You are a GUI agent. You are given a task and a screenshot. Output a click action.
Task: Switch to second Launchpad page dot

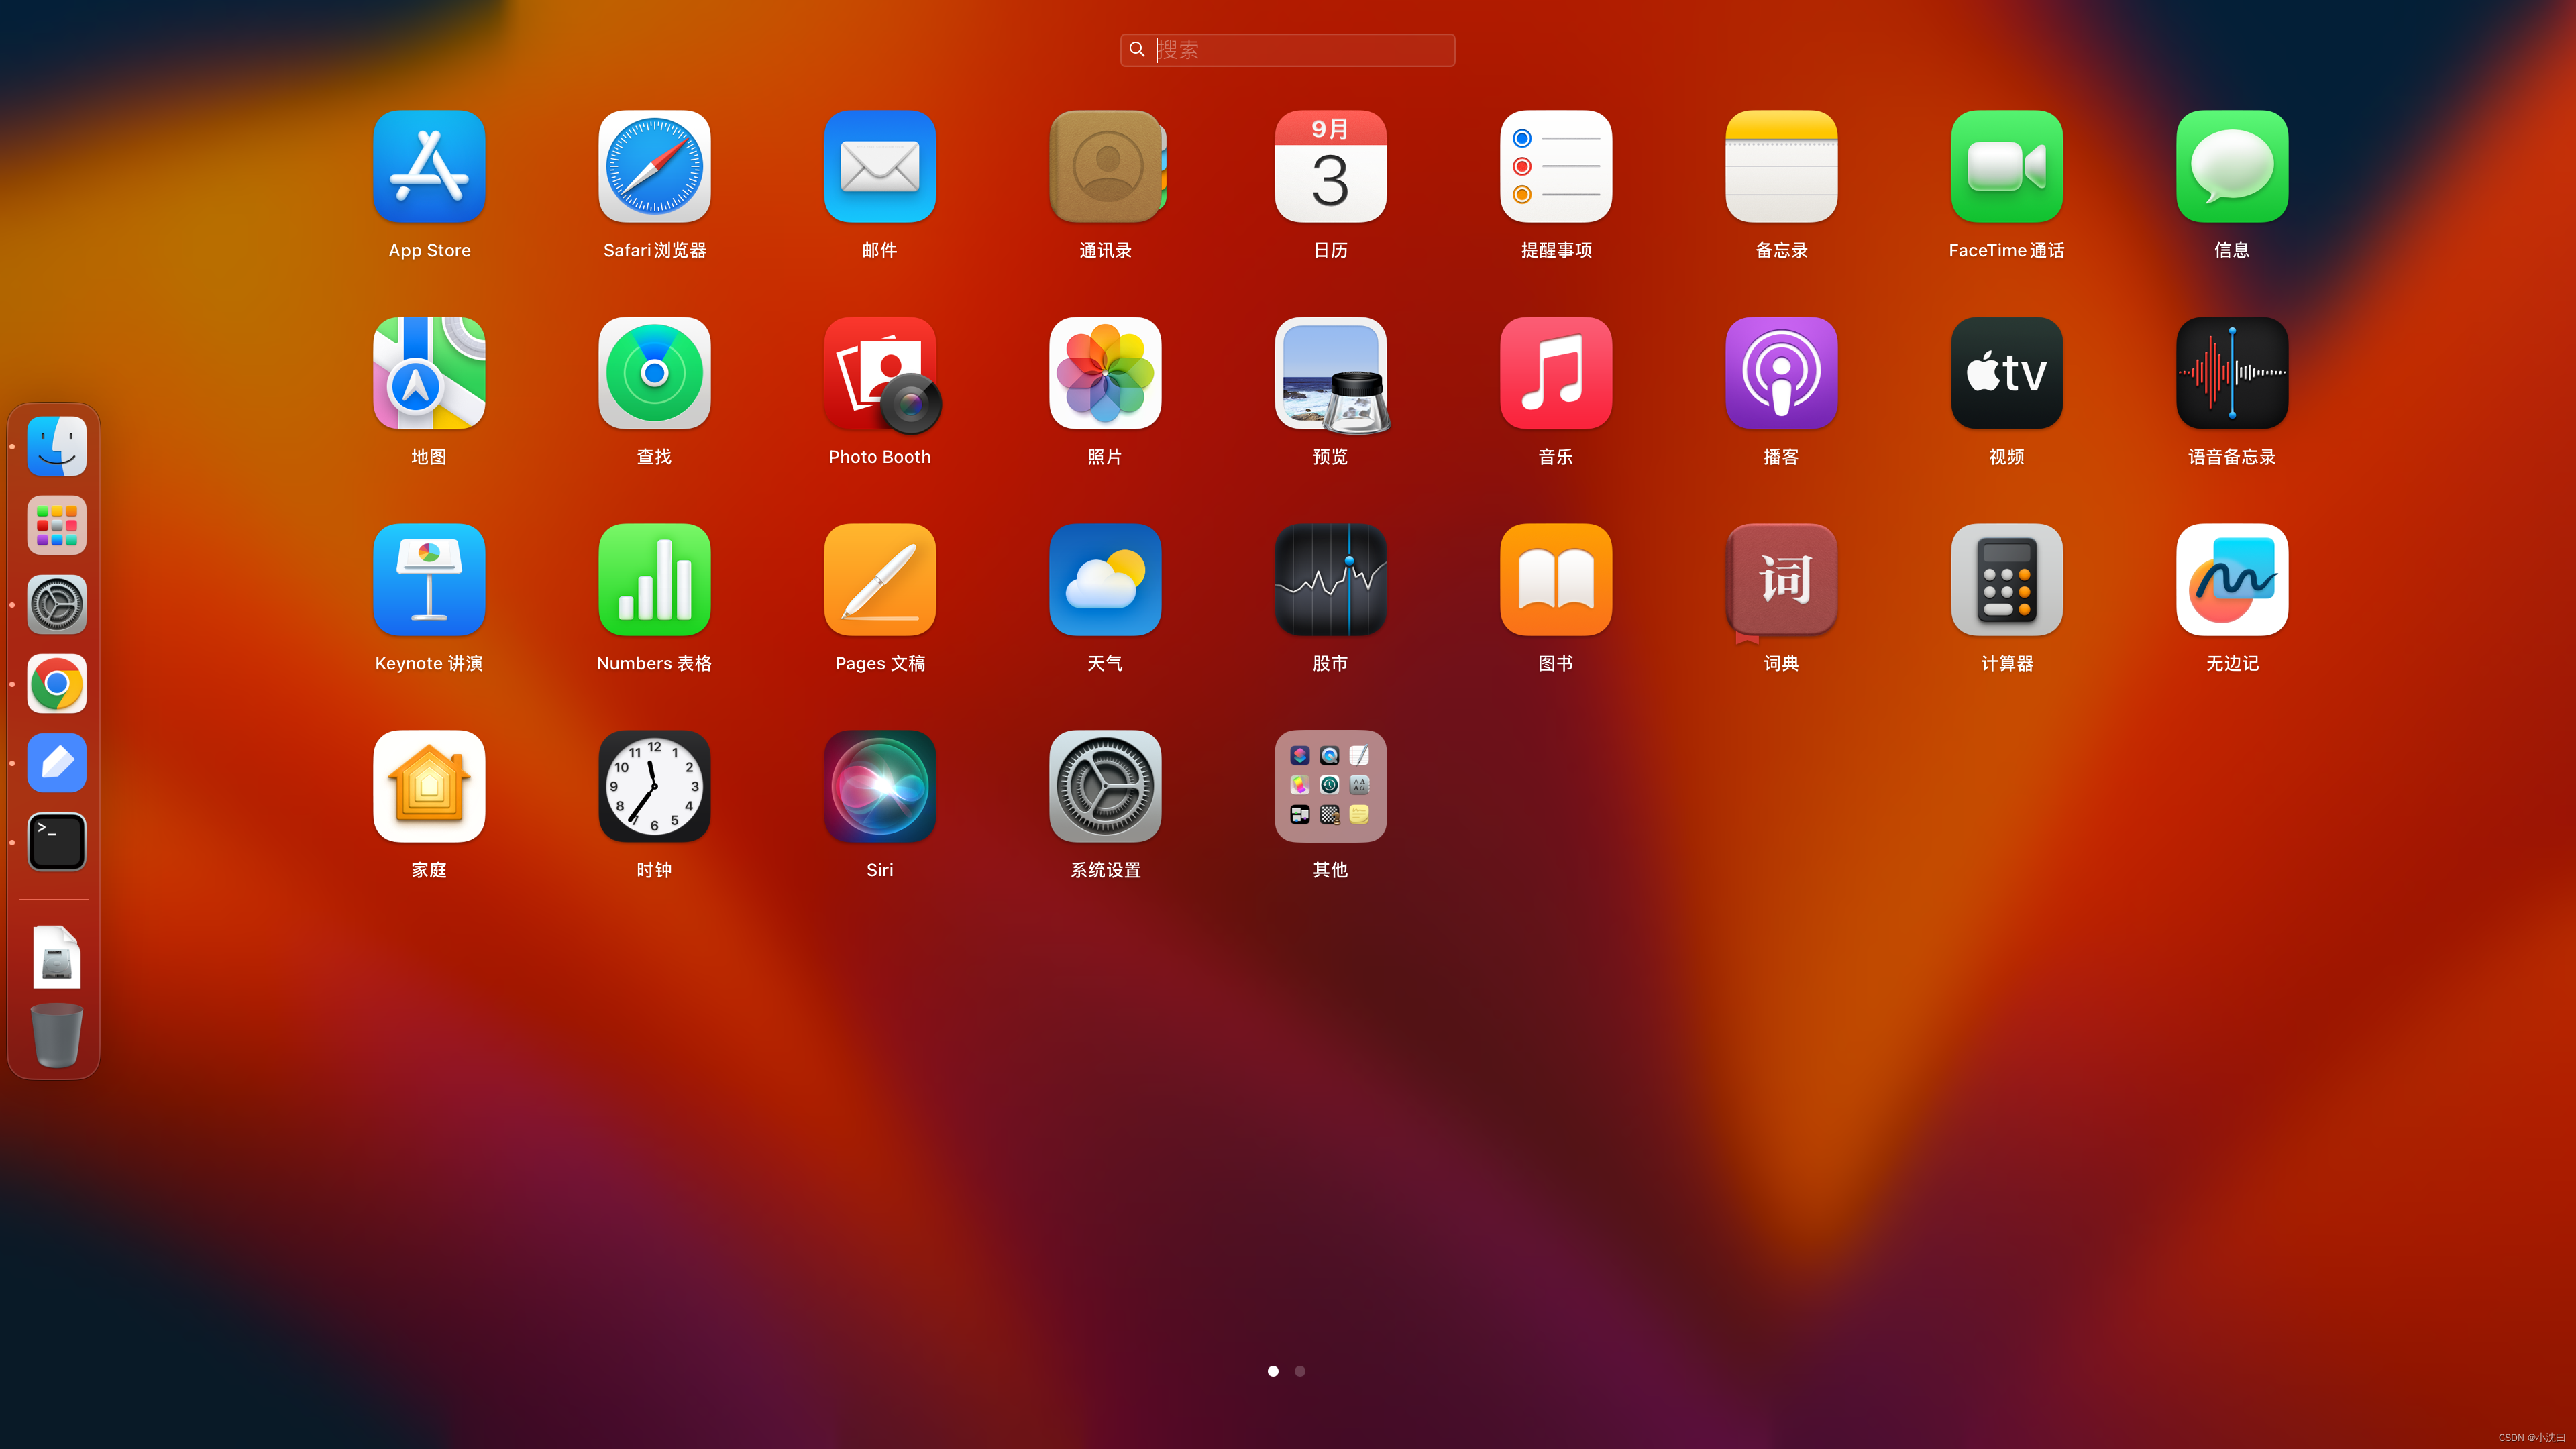(x=1300, y=1371)
